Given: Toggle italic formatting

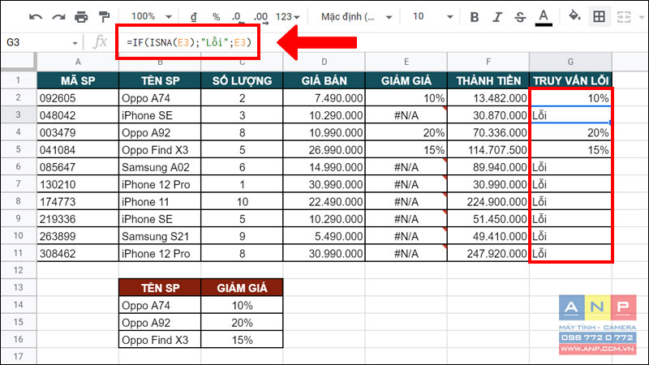Looking at the screenshot, I should [x=497, y=17].
